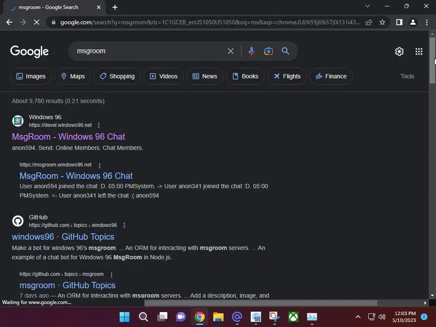
Task: Filter results by Images
Action: coord(31,76)
